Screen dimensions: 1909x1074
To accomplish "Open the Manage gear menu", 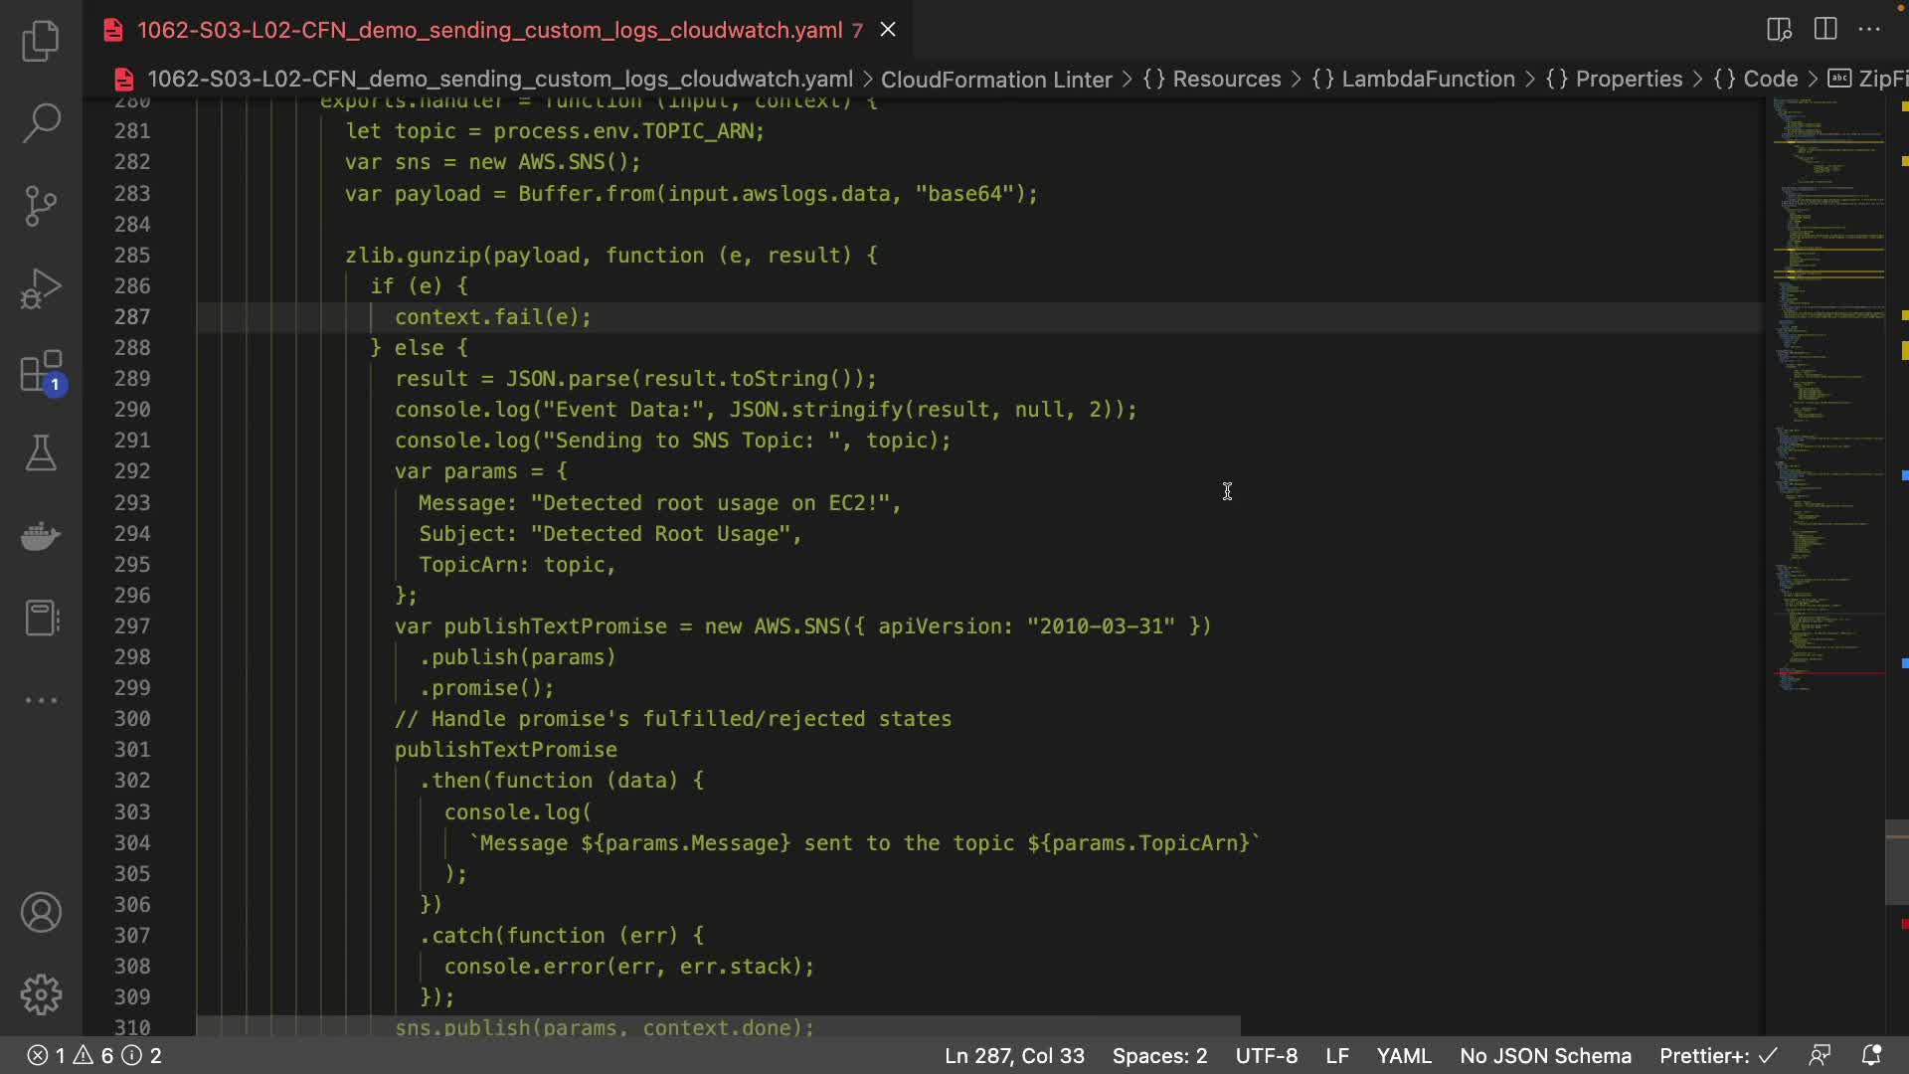I will point(41,994).
